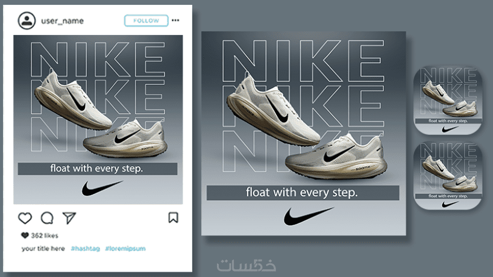Select the lower rounded Nike thumbnail

coord(448,176)
